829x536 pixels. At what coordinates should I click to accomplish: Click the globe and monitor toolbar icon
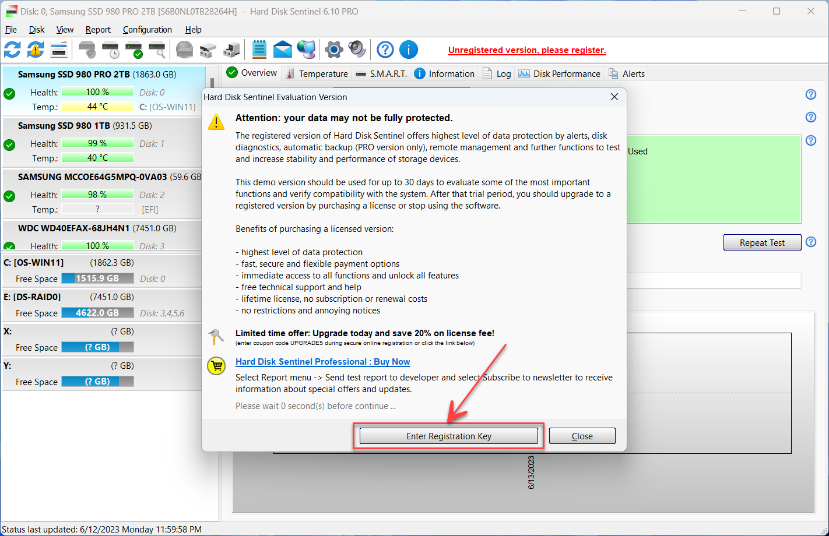(306, 50)
